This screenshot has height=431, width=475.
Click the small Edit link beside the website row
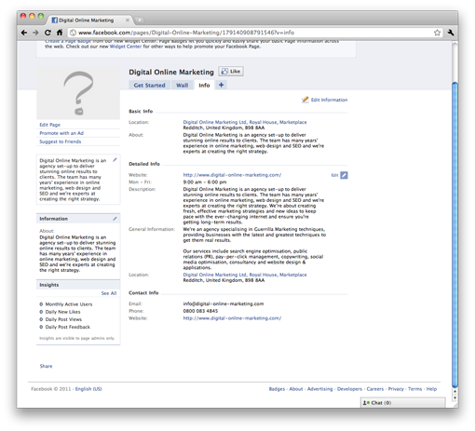point(334,175)
